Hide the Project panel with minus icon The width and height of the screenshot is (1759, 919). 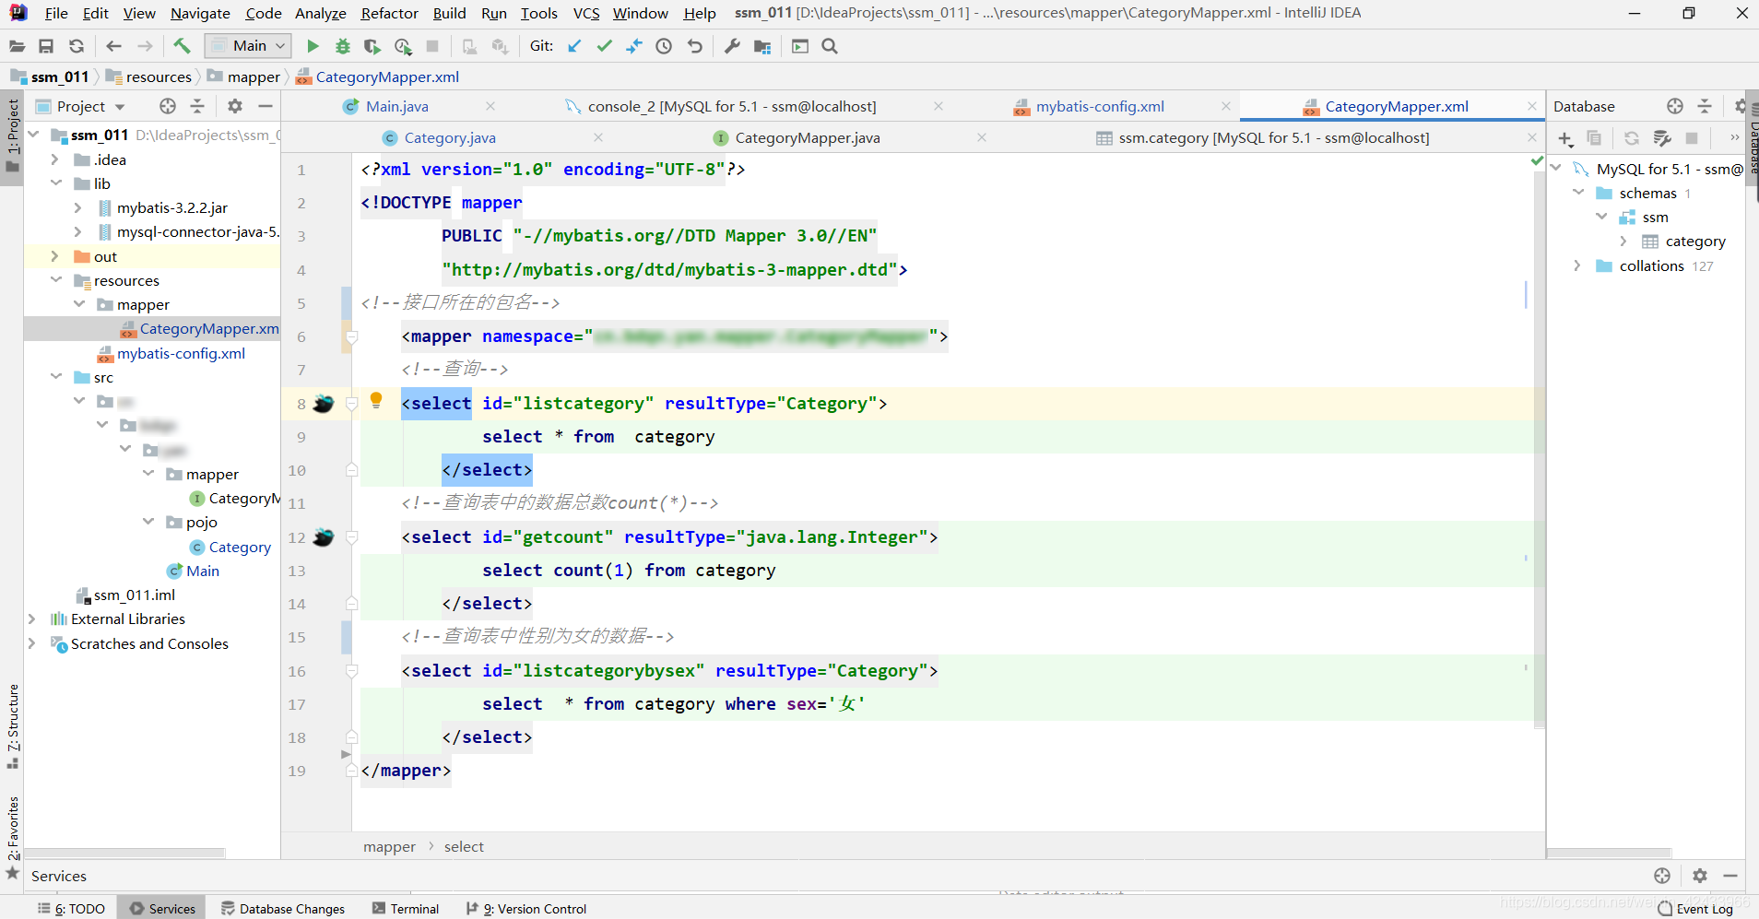pyautogui.click(x=266, y=106)
